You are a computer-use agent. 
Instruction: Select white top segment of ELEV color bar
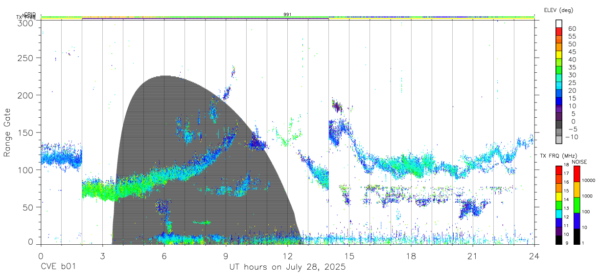[x=559, y=23]
